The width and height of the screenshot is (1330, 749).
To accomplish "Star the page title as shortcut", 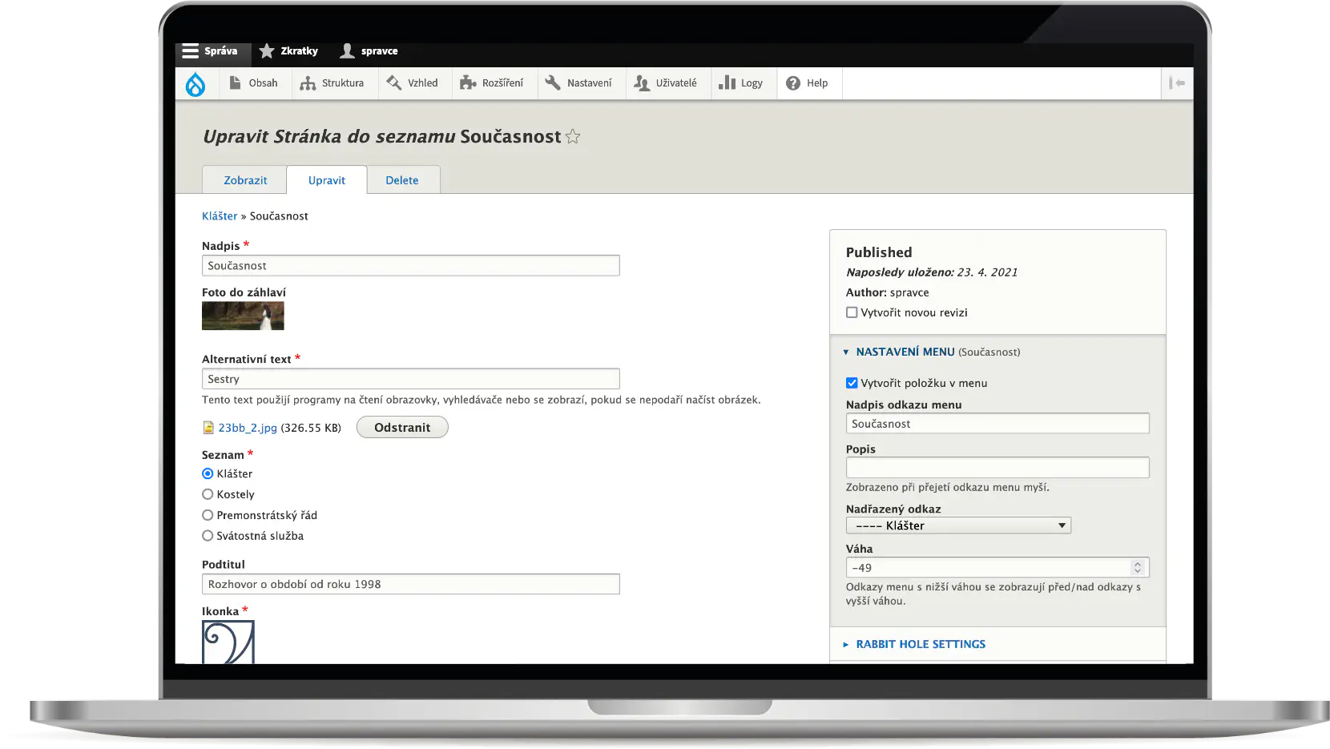I will tap(573, 137).
